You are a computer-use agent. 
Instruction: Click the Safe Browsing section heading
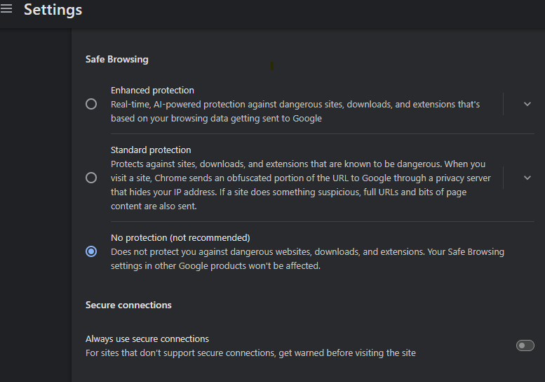click(116, 59)
